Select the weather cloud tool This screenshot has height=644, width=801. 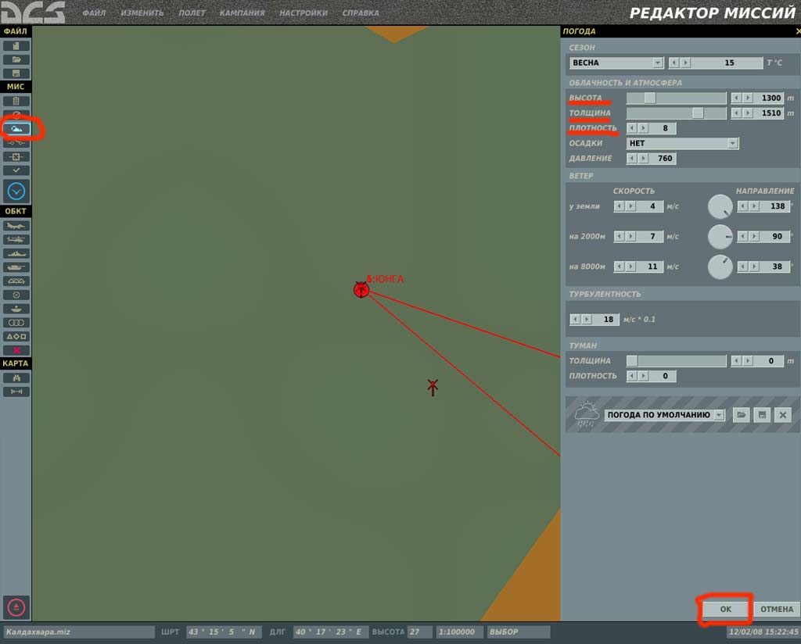(16, 129)
